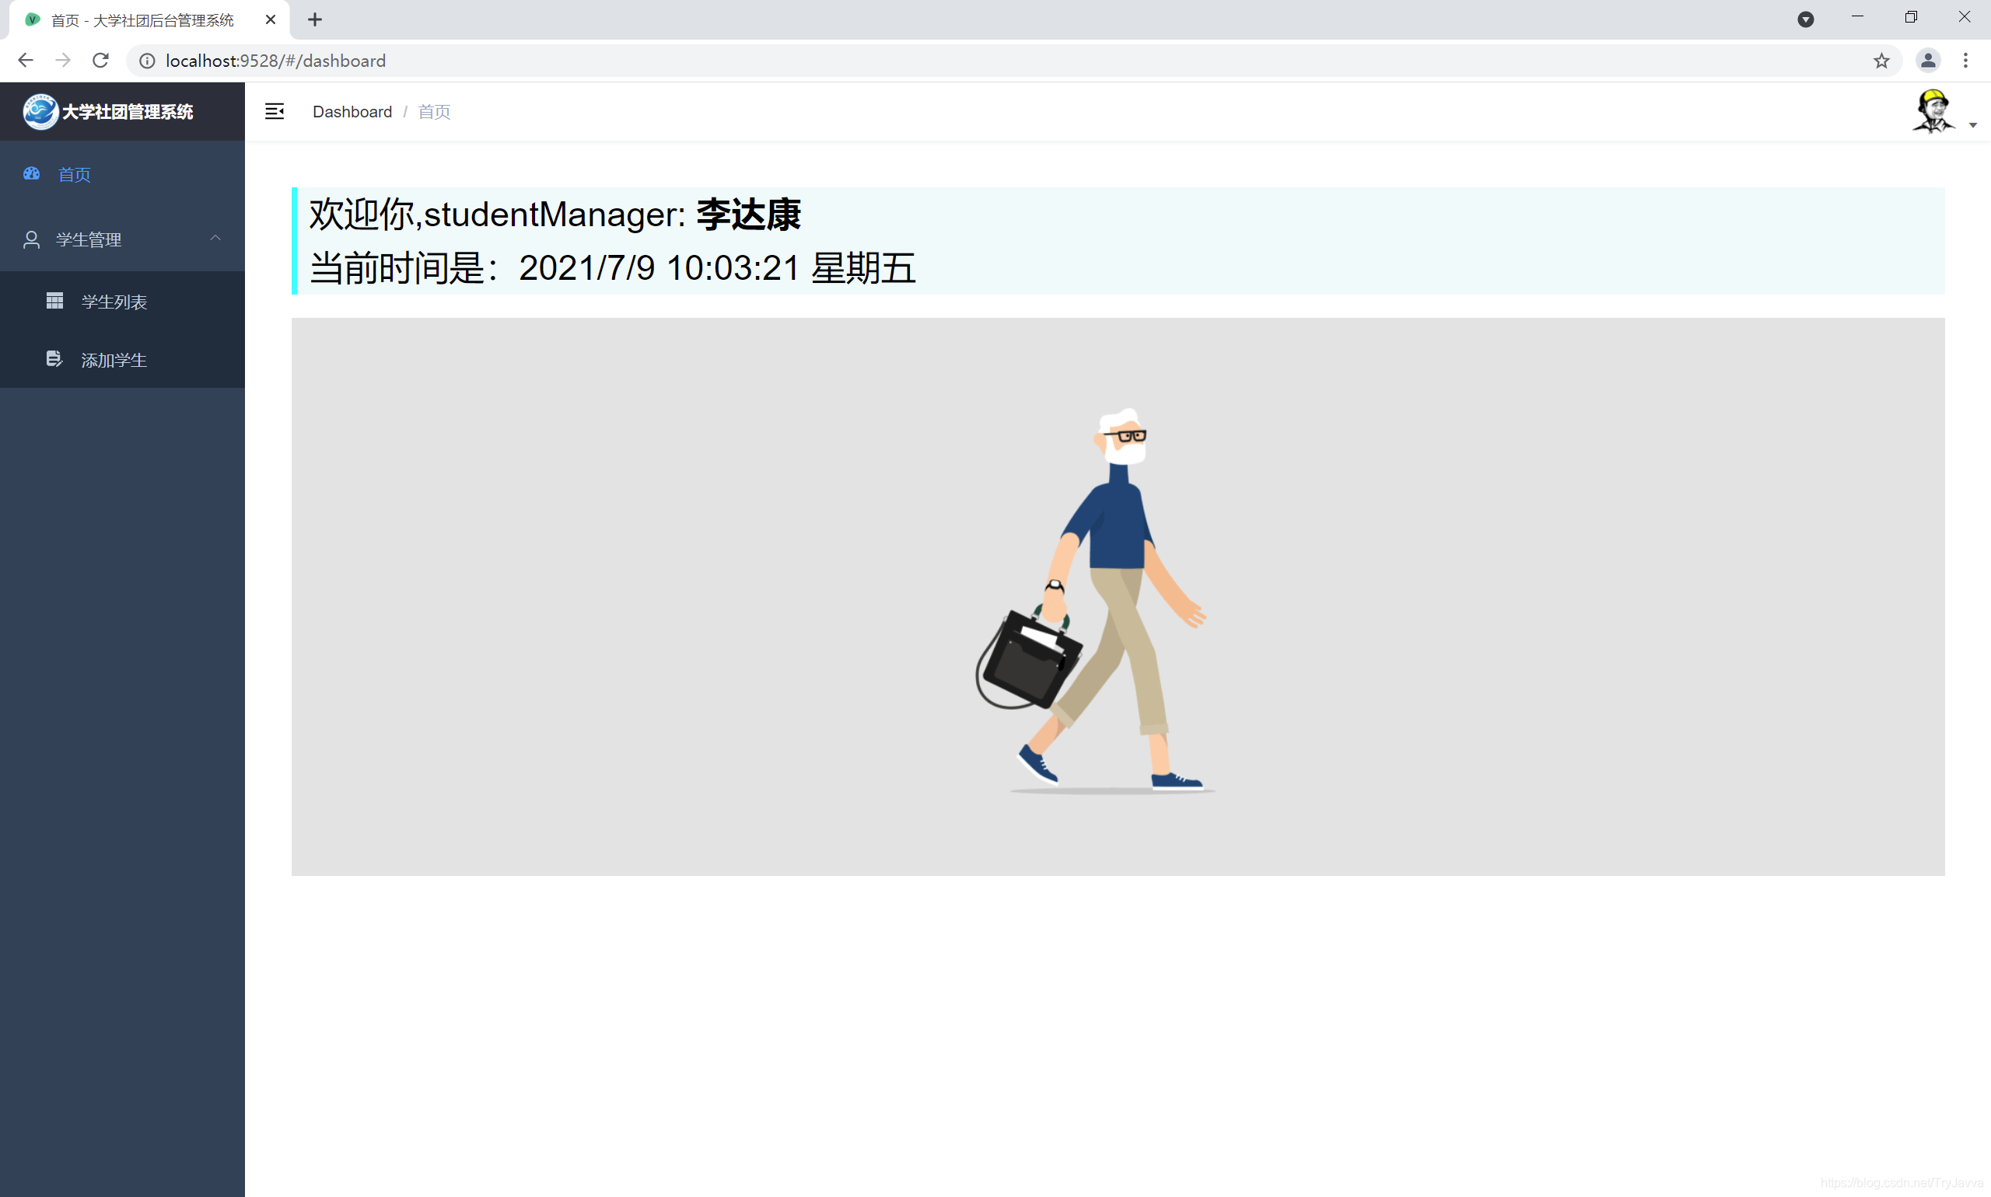
Task: Click the document icon beside 添加学生
Action: (54, 359)
